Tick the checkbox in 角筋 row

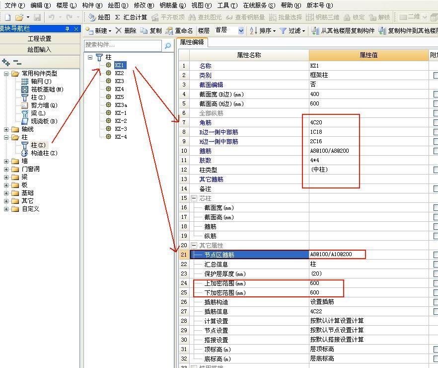pos(436,122)
